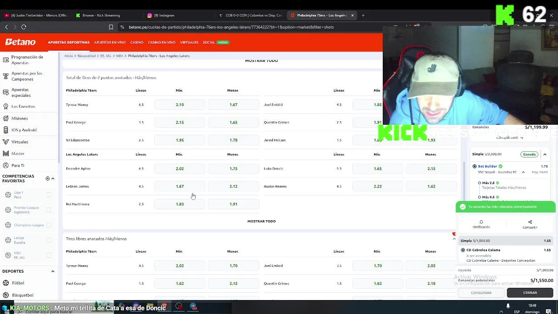Click Inicio in breadcrumb
The image size is (558, 314).
point(68,56)
